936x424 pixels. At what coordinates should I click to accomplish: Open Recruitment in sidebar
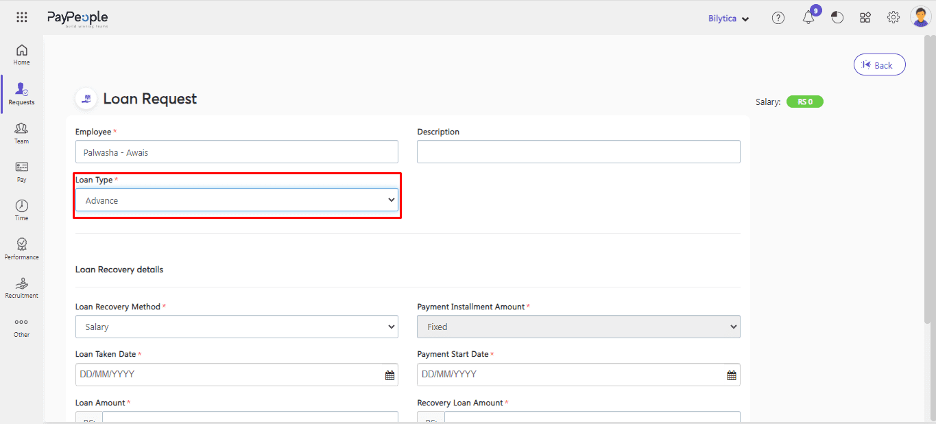point(22,287)
